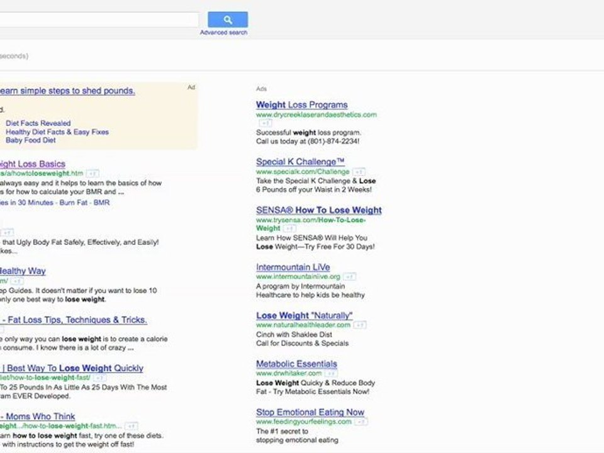Follow the Burn Fat sub-link
Image resolution: width=604 pixels, height=453 pixels.
pyautogui.click(x=73, y=203)
